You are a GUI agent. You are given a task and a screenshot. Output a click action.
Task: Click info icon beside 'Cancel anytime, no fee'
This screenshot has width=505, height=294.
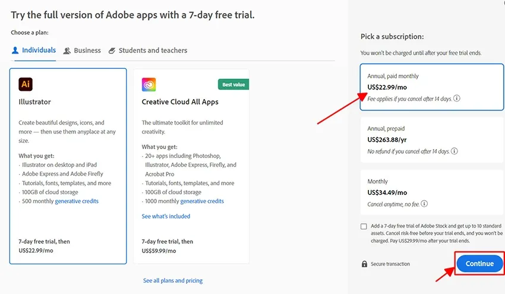(424, 204)
